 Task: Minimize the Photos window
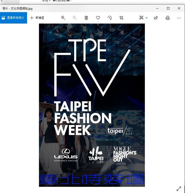[x=157, y=8]
